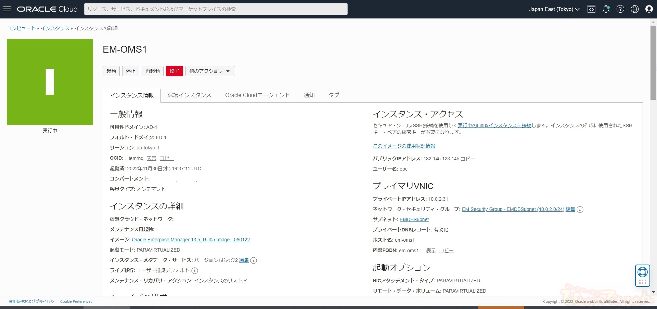Click the red 終了 button
The width and height of the screenshot is (657, 309).
coord(175,71)
